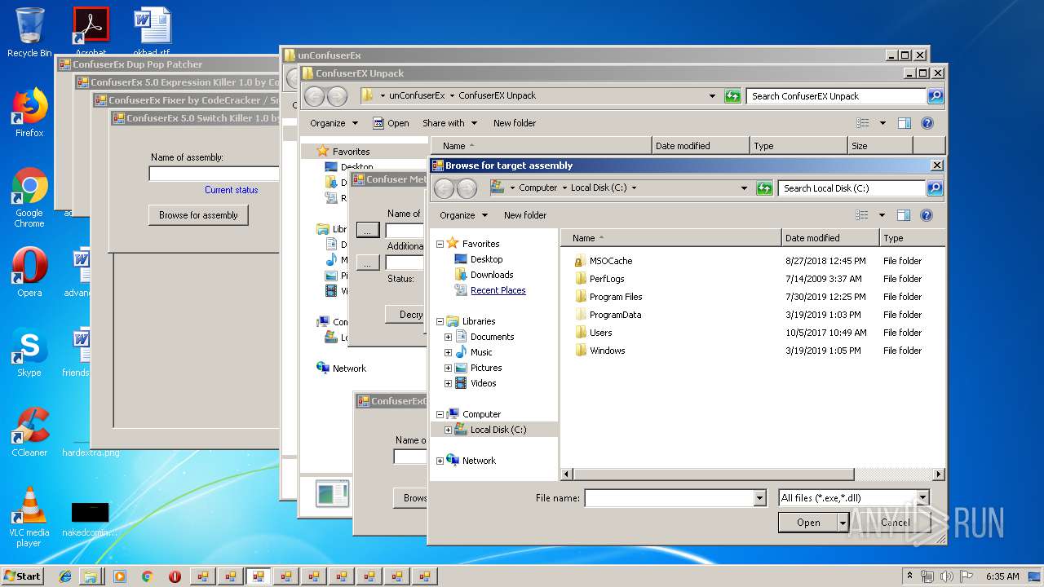Change view icon in Browse dialog toolbar
This screenshot has width=1044, height=587.
pos(862,215)
